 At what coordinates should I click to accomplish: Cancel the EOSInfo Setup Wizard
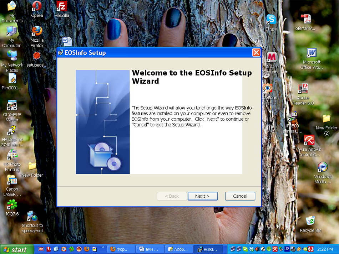click(x=240, y=196)
